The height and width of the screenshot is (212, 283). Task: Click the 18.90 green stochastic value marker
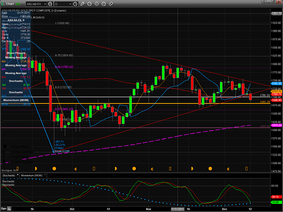[x=276, y=202]
